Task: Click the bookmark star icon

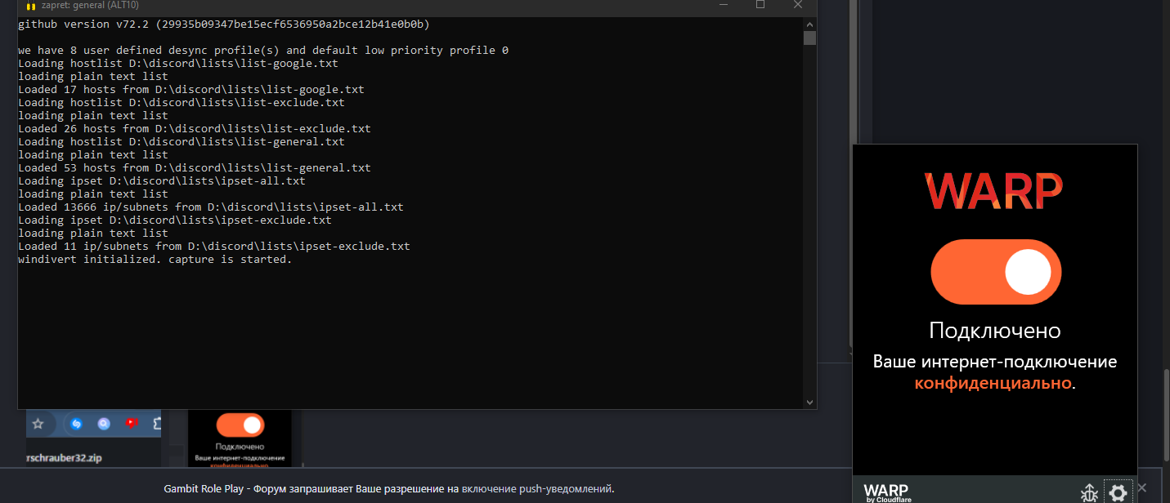Action: tap(38, 424)
